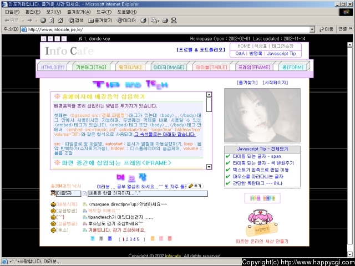Click the headphone icon before 겨울입니다 message
This screenshot has height=266, width=355.
click(85, 230)
